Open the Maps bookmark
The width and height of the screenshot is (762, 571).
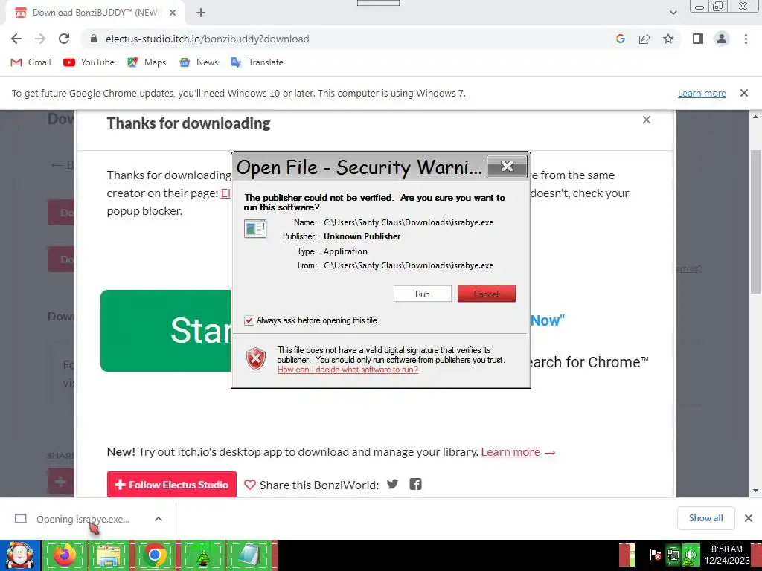coord(147,62)
